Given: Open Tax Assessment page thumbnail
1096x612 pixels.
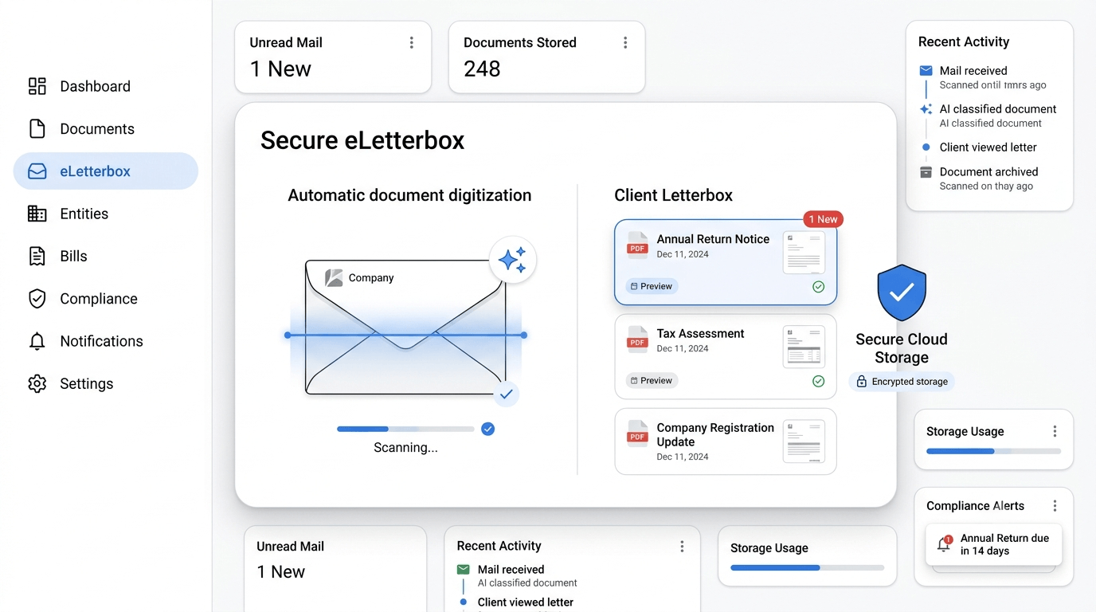Looking at the screenshot, I should click(804, 347).
